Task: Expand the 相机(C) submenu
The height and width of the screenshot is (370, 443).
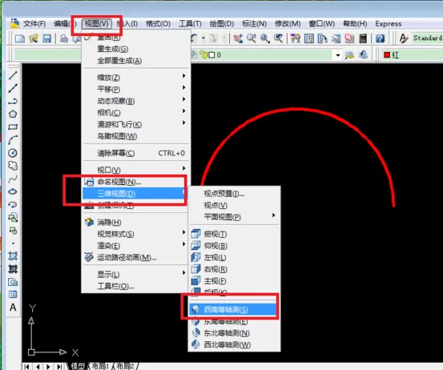Action: [x=136, y=112]
